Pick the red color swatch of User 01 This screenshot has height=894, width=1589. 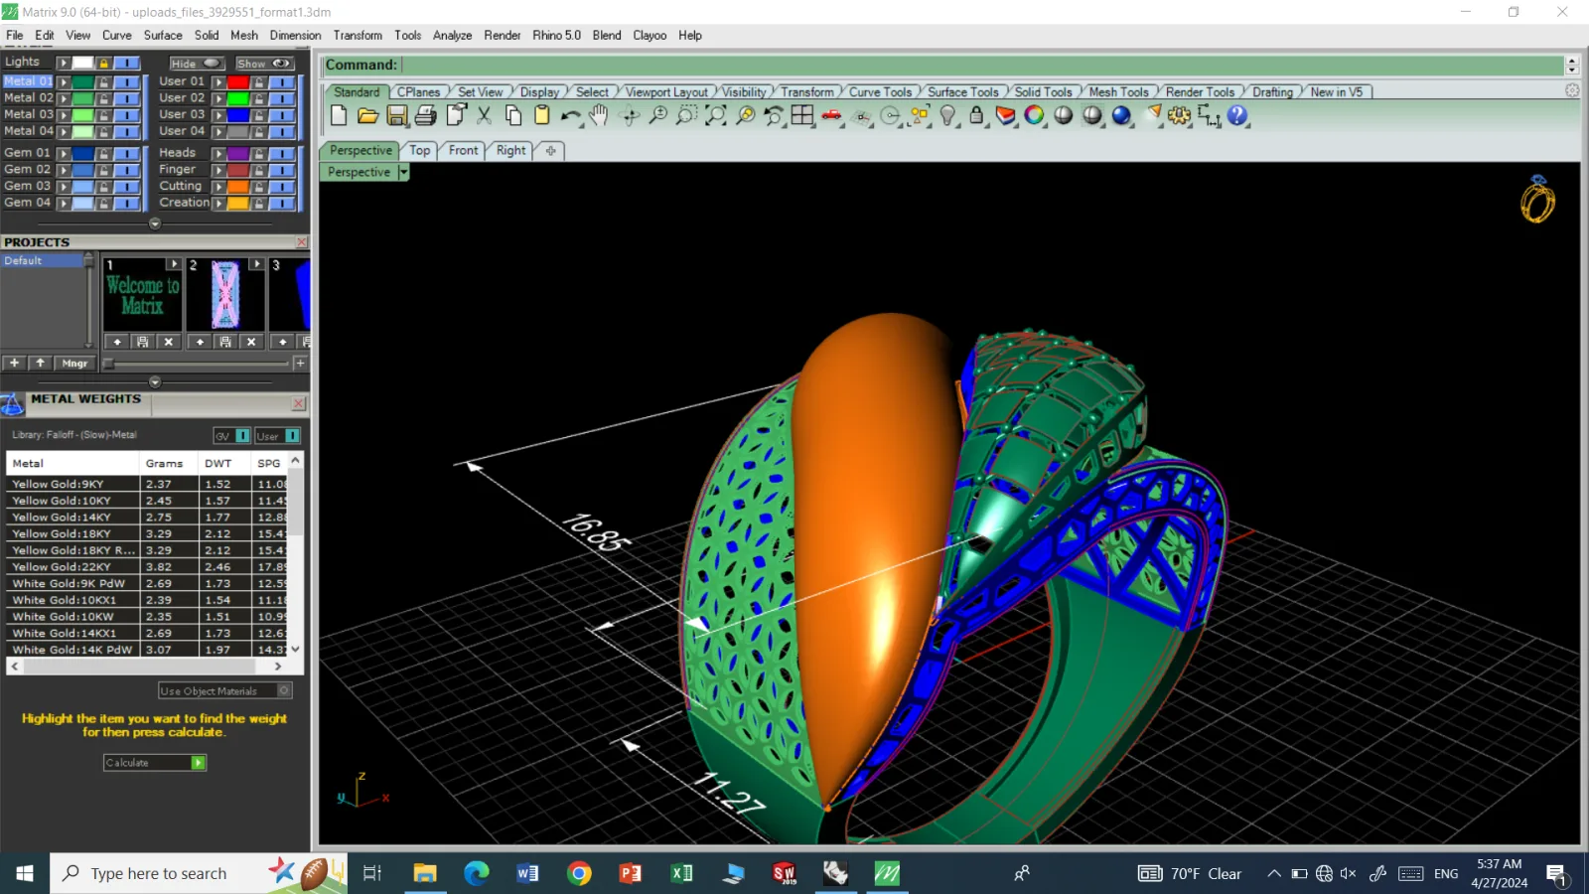tap(237, 81)
